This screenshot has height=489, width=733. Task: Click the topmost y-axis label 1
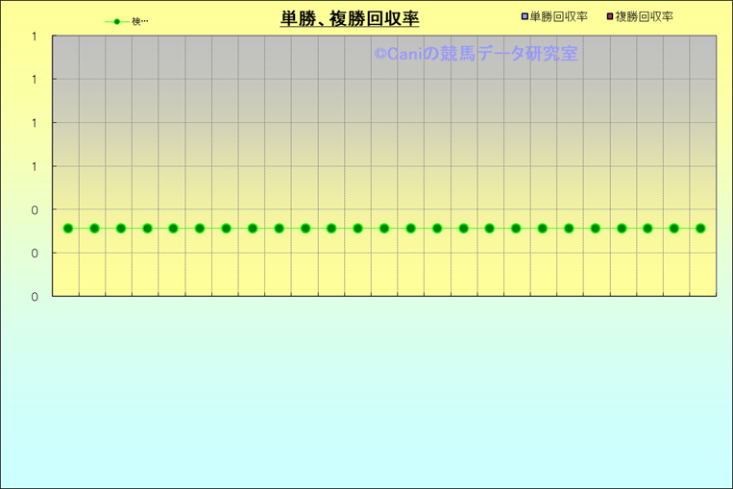coord(35,37)
